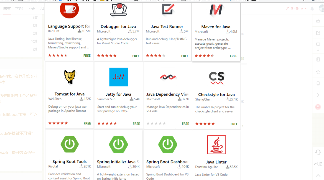Open the Debugger for Java title
Image resolution: width=324 pixels, height=180 pixels.
pyautogui.click(x=118, y=26)
